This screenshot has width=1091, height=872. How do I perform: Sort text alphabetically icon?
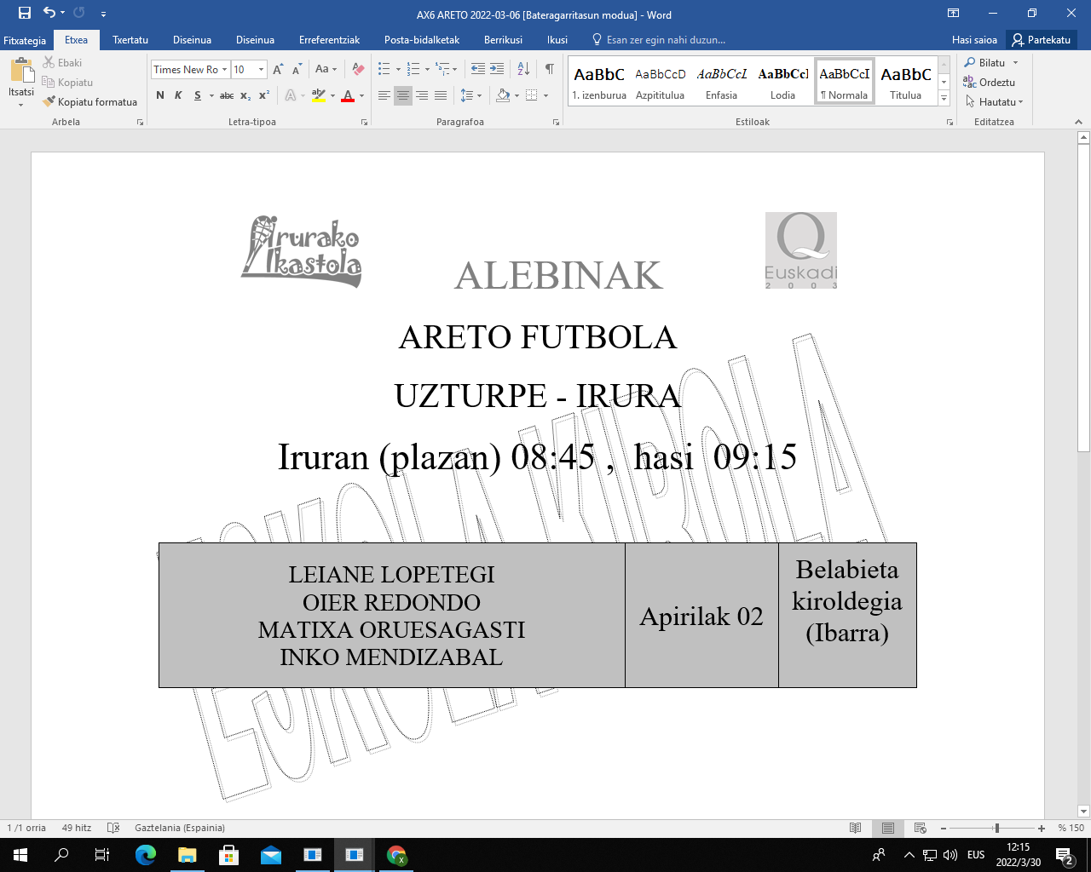pyautogui.click(x=523, y=69)
